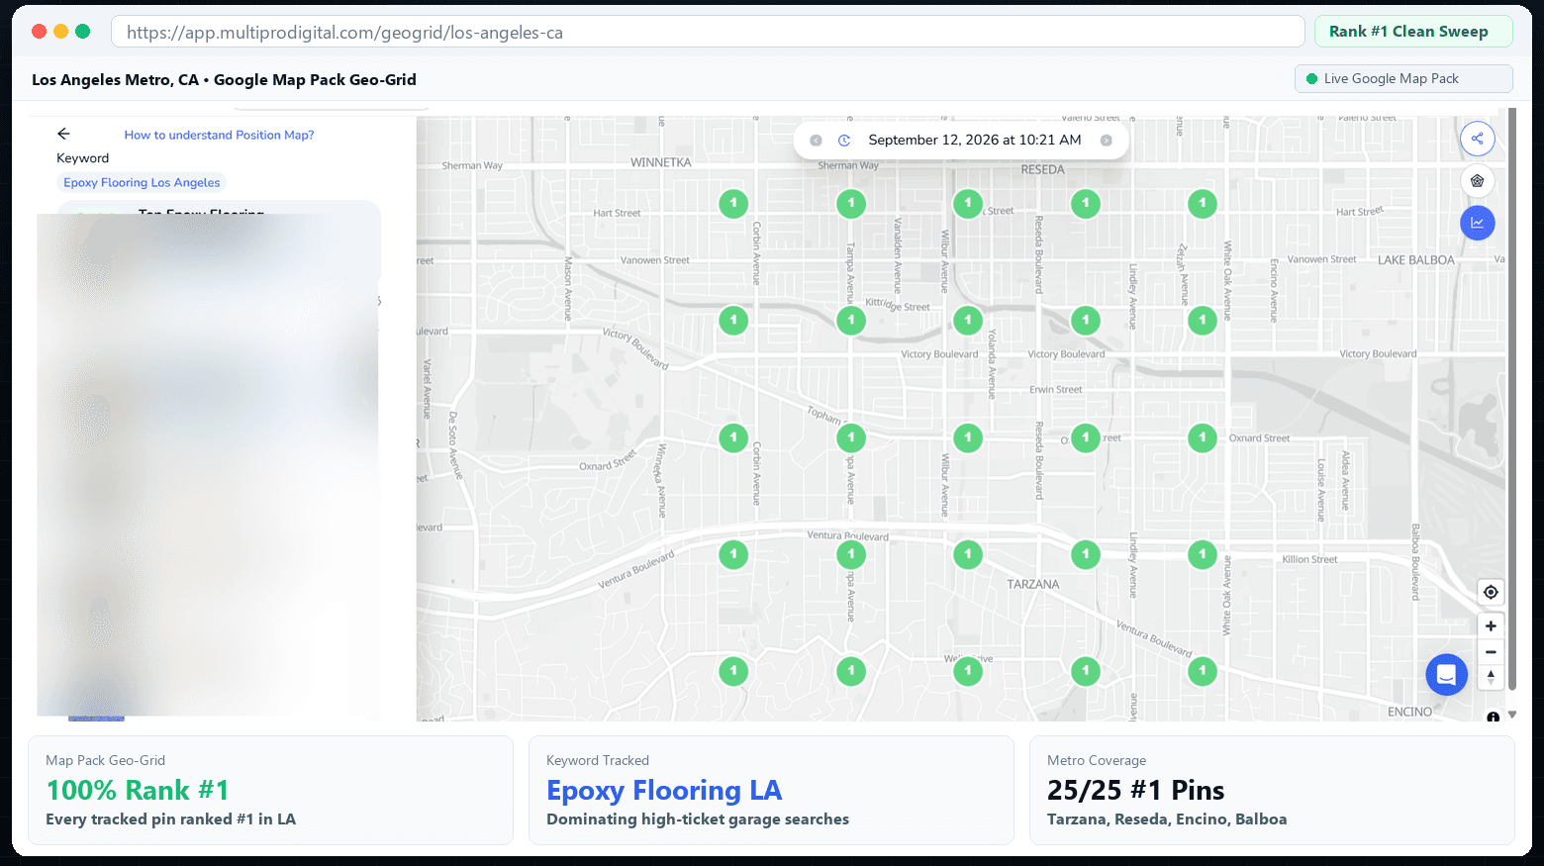
Task: Click the TARZANA label on the map
Action: click(1033, 584)
